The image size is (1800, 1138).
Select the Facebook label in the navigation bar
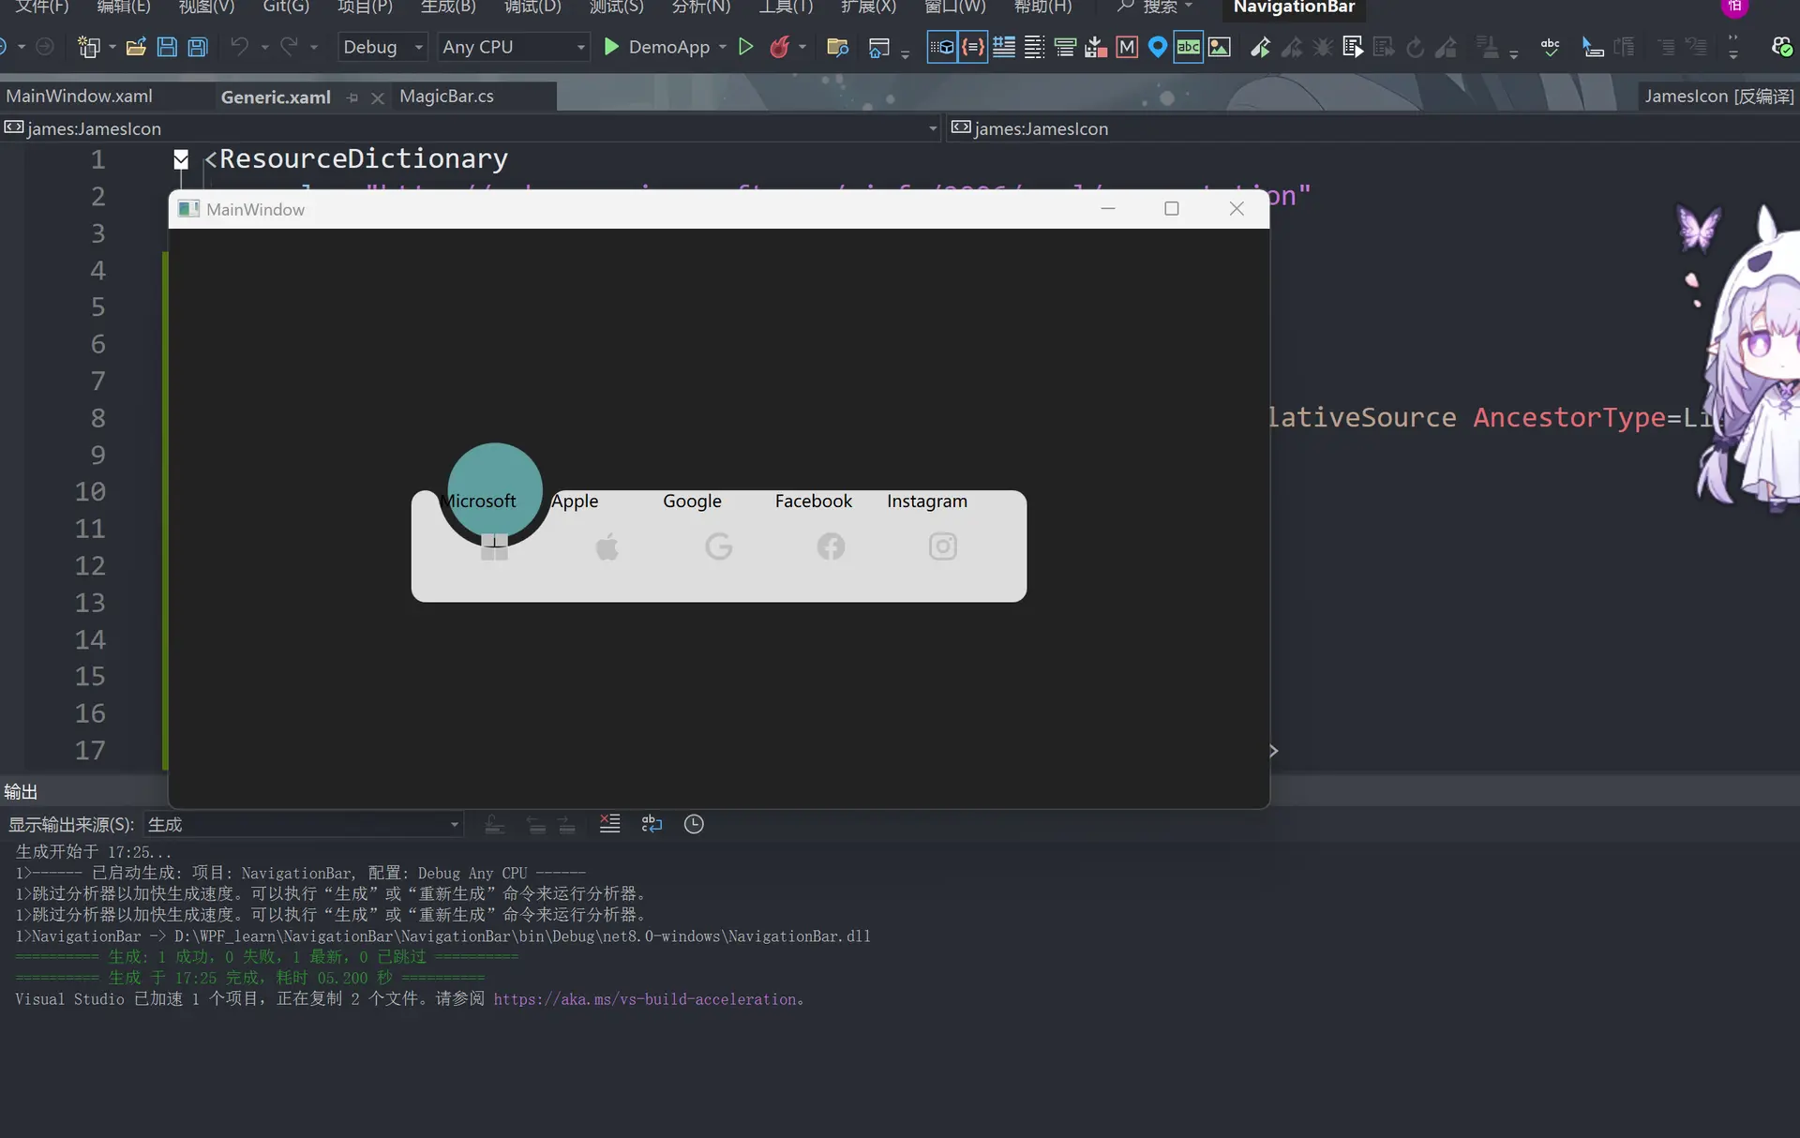(x=814, y=502)
